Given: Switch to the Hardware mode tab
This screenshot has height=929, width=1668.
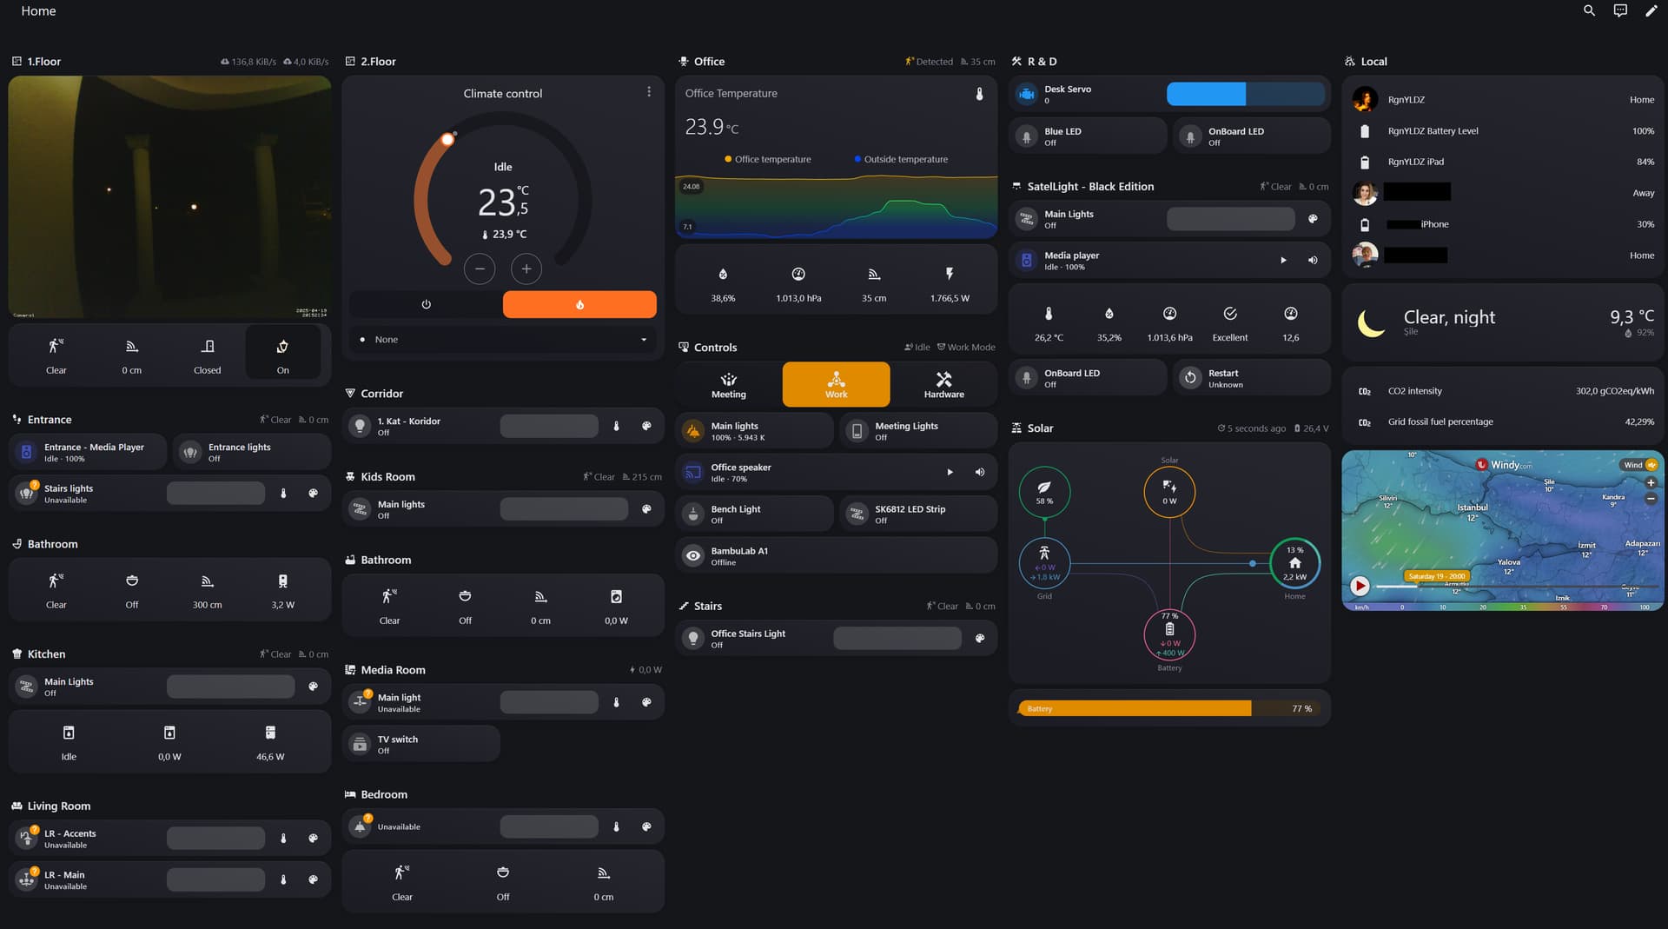Looking at the screenshot, I should (943, 383).
